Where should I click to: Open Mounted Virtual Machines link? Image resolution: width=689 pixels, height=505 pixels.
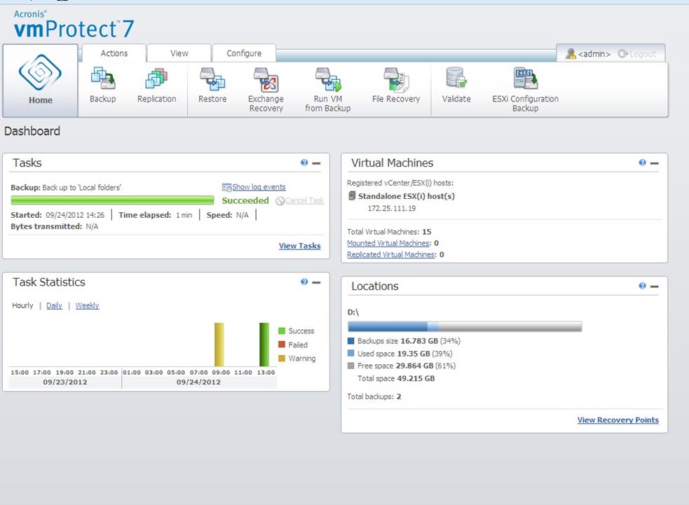pyautogui.click(x=388, y=243)
